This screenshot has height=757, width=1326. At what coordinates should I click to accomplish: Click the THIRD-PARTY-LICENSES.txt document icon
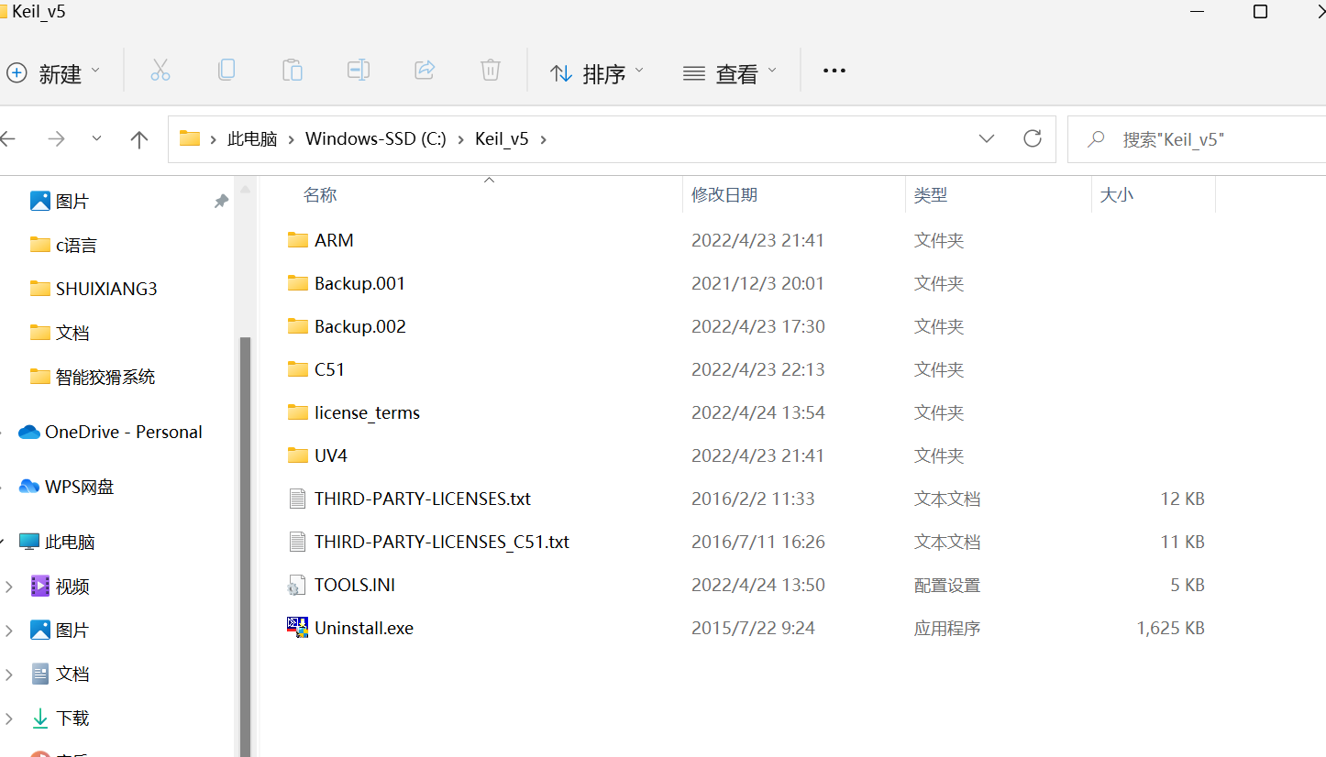point(297,499)
